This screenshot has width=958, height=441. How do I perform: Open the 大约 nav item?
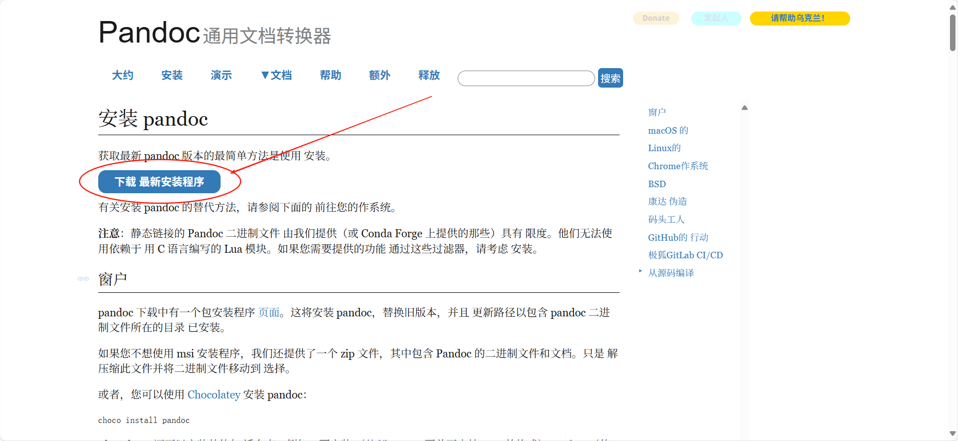122,75
